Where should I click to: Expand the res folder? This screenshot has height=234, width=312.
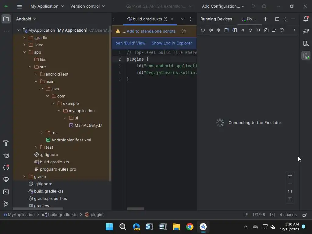41,133
